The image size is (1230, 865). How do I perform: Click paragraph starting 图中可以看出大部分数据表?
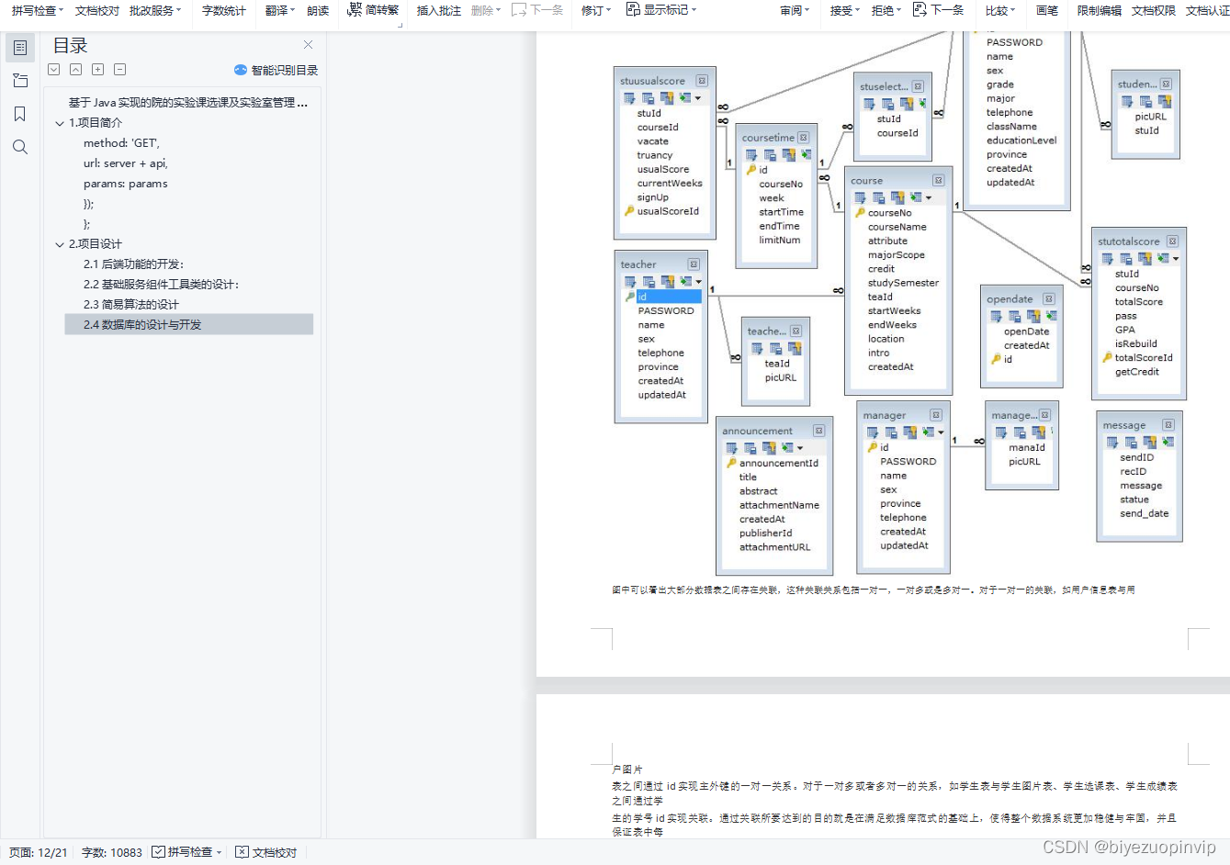pyautogui.click(x=873, y=590)
